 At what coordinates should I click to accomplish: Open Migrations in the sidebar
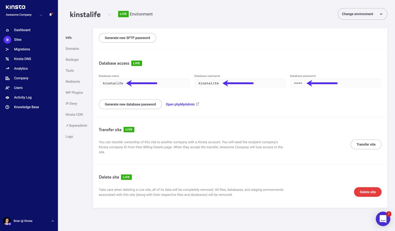[22, 49]
